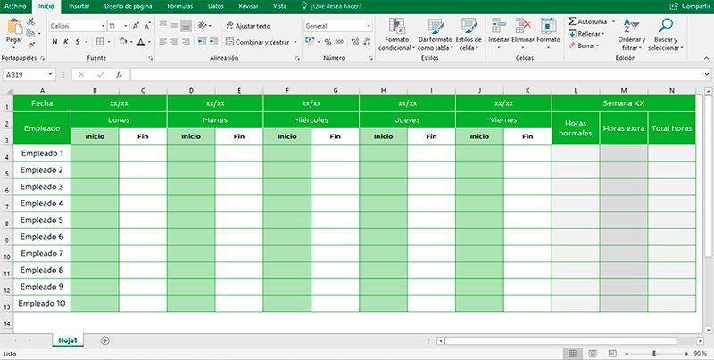Click Buscar y seleccionar magnifier
This screenshot has height=360, width=714.
click(x=665, y=34)
